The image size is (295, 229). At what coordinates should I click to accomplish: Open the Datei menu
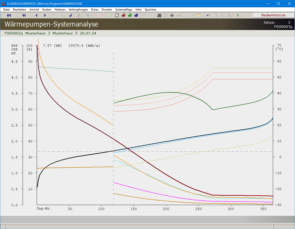(6, 10)
